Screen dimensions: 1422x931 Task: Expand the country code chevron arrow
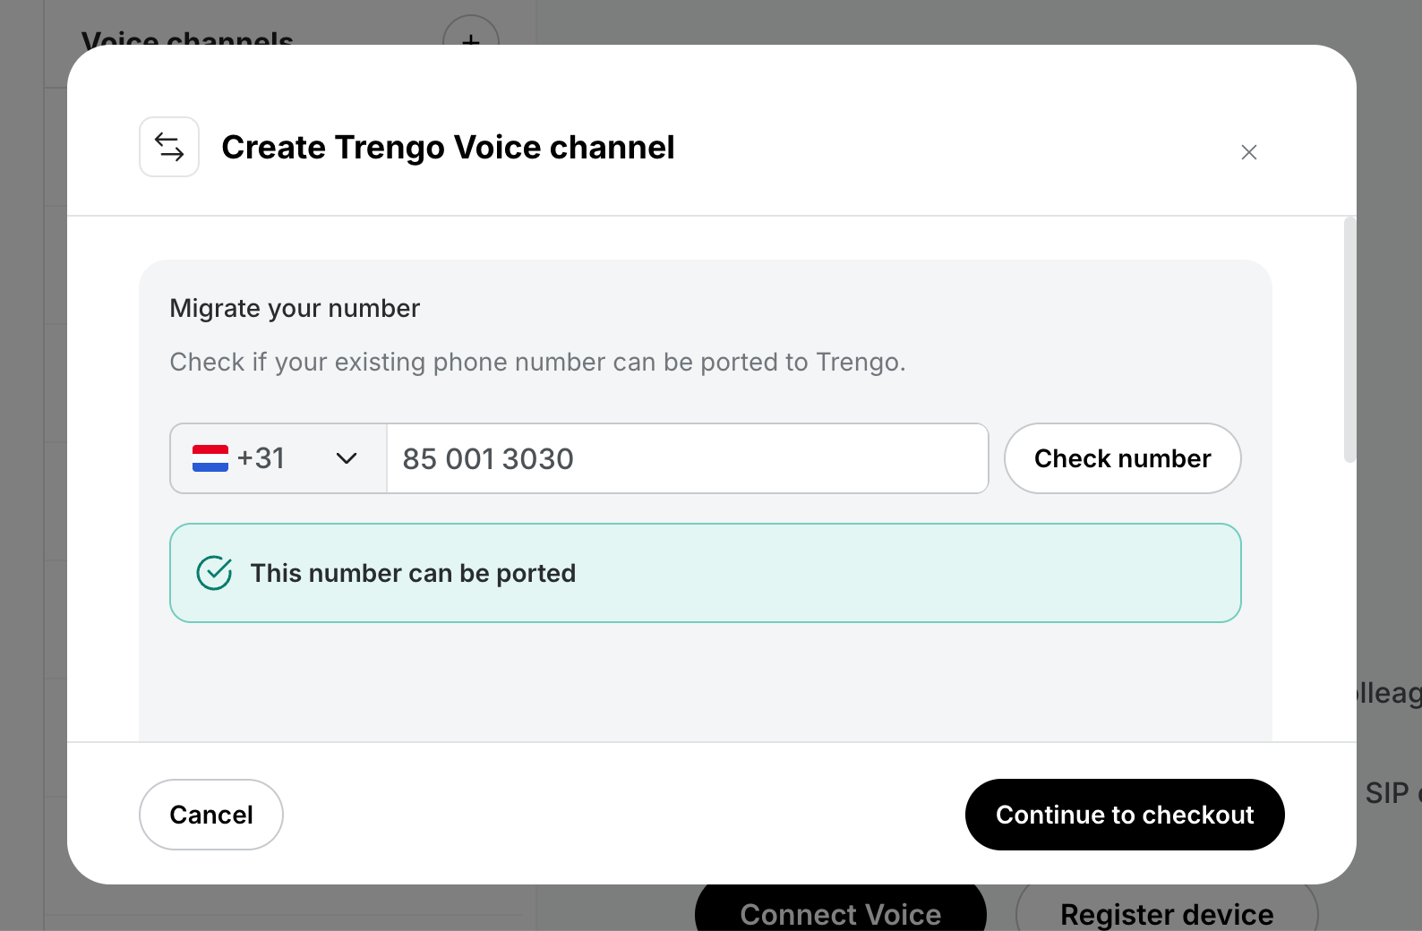point(347,458)
